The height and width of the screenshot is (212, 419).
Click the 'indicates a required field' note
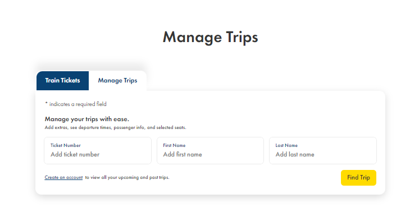[78, 104]
